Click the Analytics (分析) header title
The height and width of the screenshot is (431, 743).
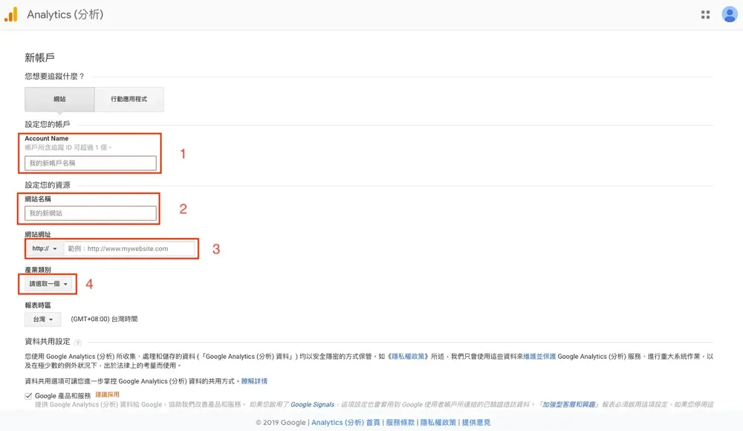click(65, 15)
